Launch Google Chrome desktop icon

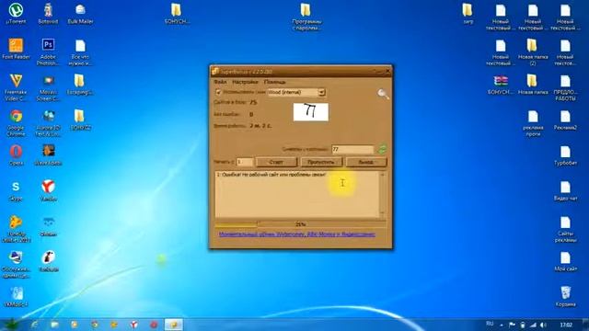coord(16,122)
